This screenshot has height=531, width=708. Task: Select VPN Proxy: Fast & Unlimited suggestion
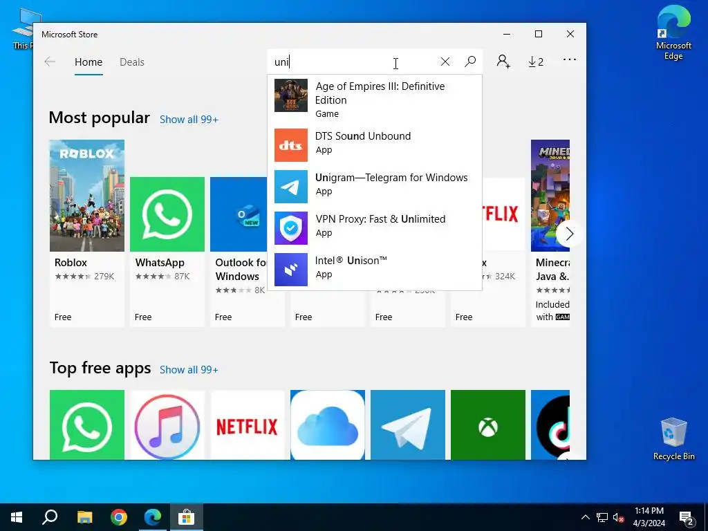tap(375, 227)
